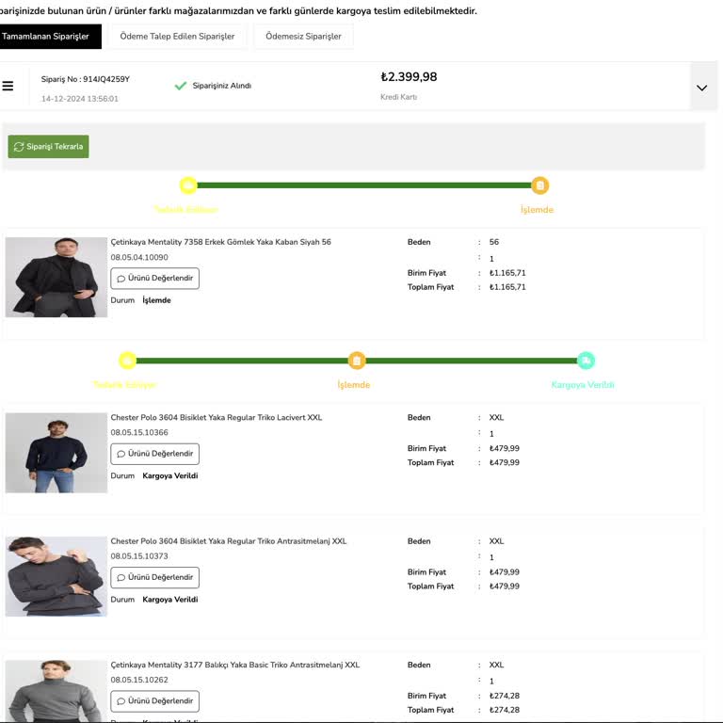Open the hamburger menu beside order number
723x723 pixels.
8,86
